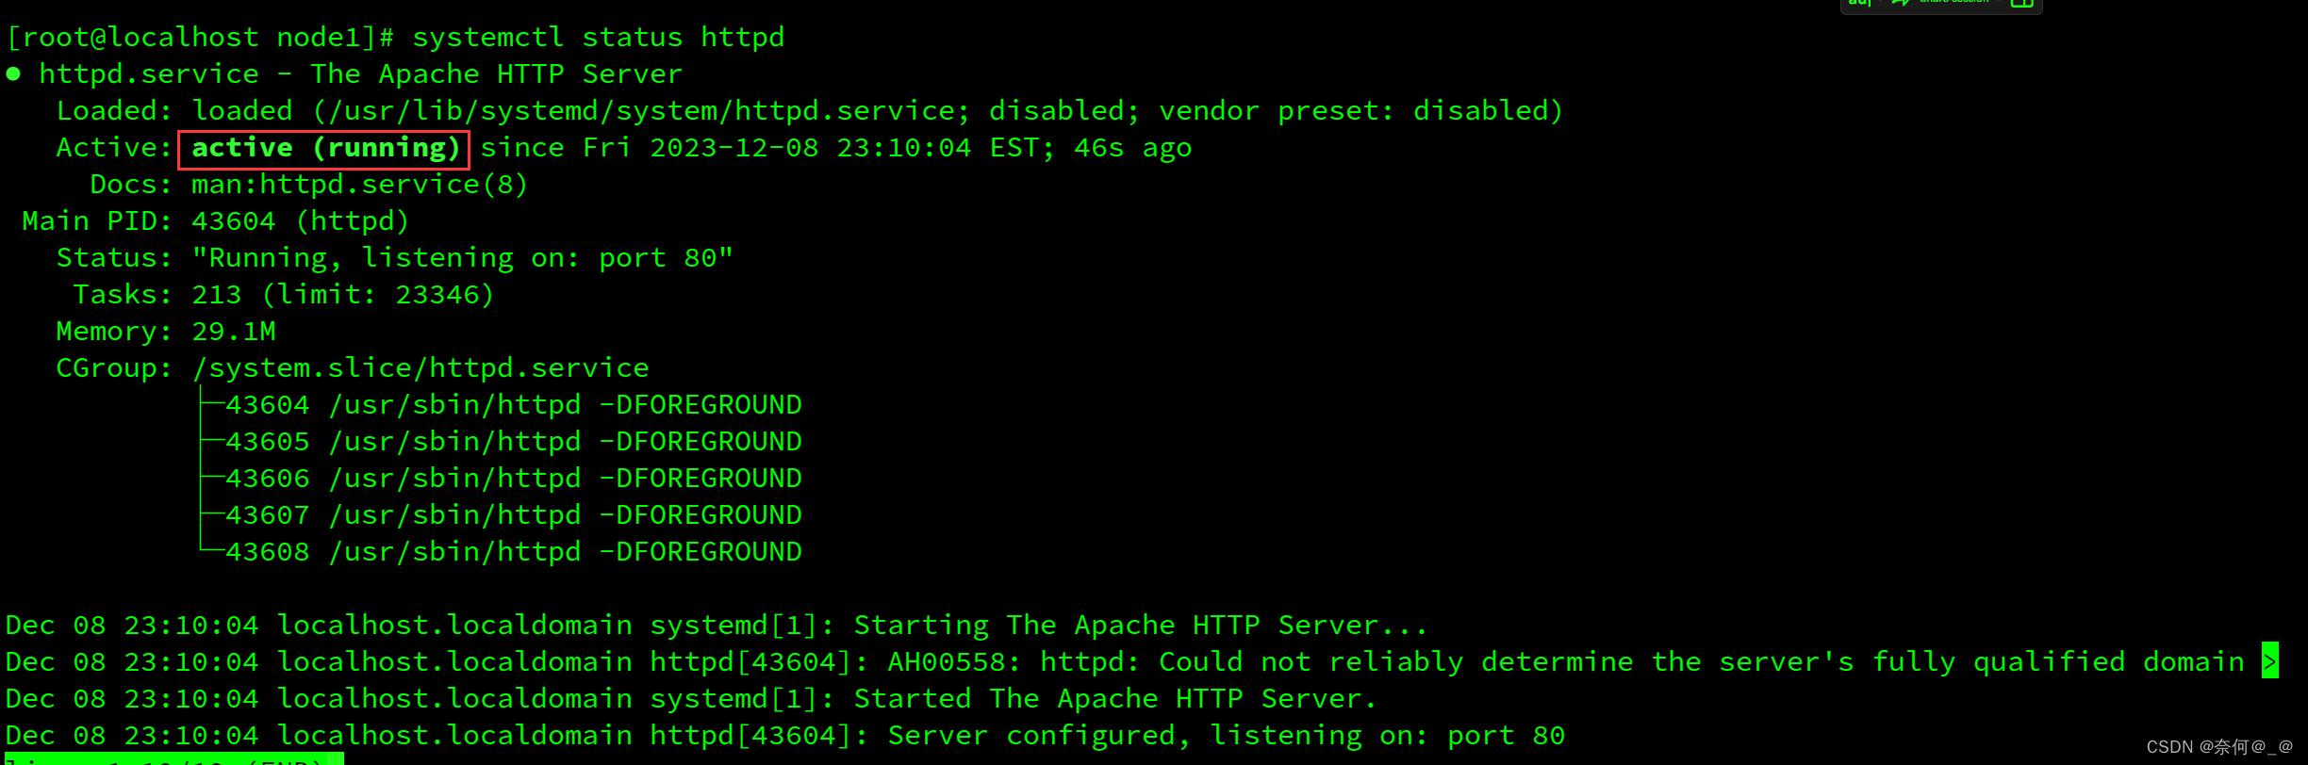Click 'Server configured, listening on: port 80' log

[1226, 736]
